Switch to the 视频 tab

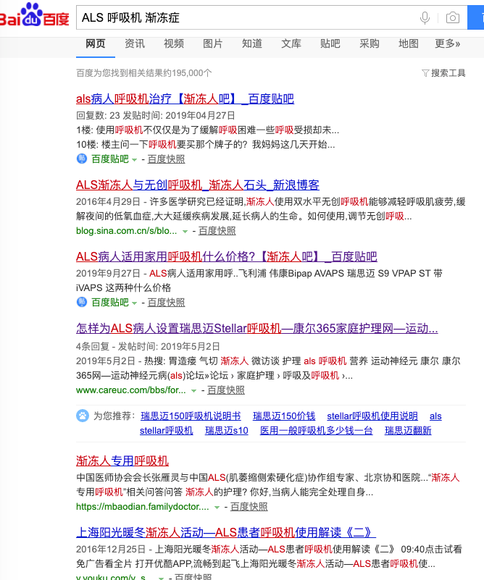[174, 43]
